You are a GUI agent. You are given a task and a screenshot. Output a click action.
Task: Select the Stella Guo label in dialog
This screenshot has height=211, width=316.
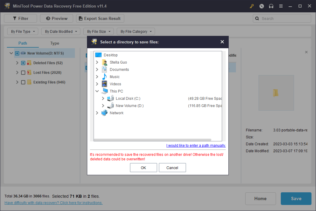(118, 62)
